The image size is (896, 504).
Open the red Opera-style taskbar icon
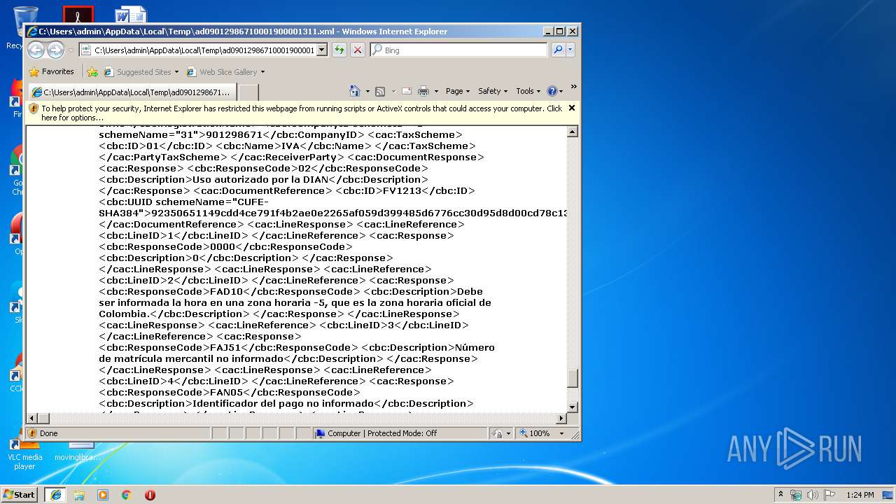[150, 494]
